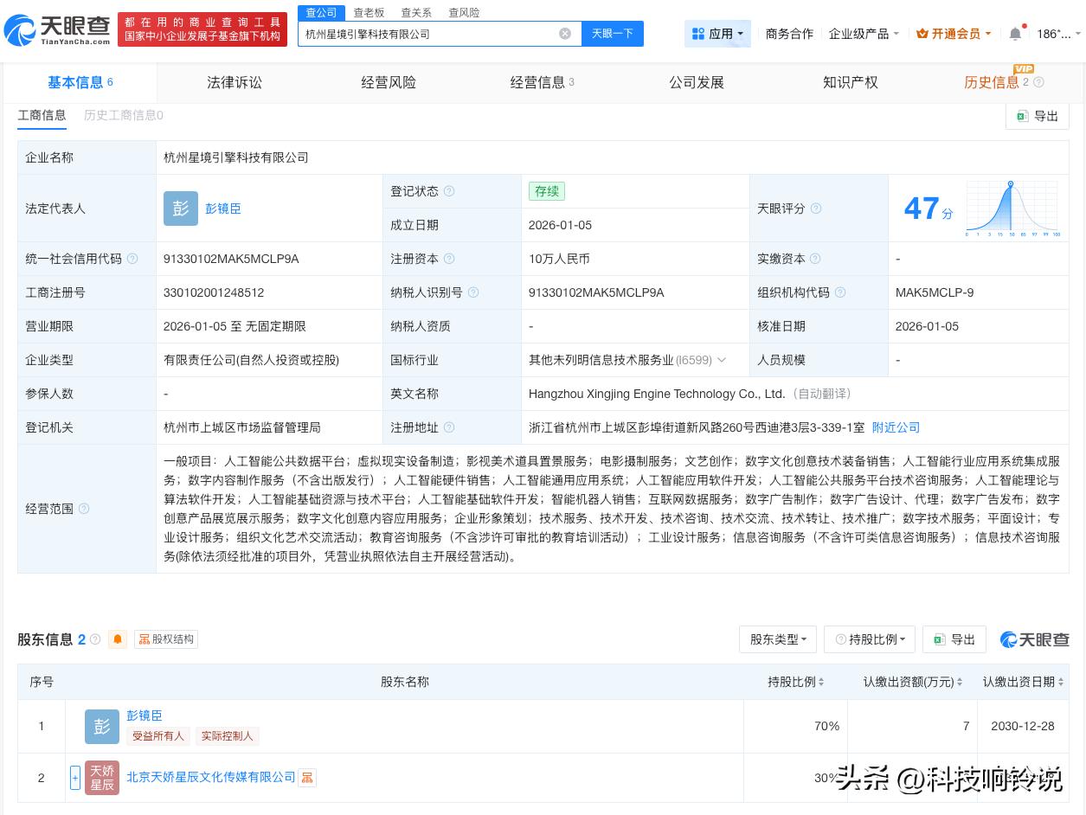Click the help icon next to 天眼评分
This screenshot has width=1086, height=815.
pyautogui.click(x=816, y=209)
